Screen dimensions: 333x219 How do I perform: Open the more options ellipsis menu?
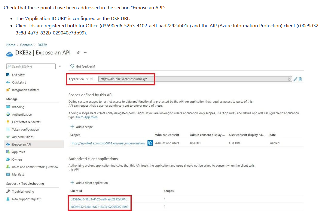(x=86, y=53)
